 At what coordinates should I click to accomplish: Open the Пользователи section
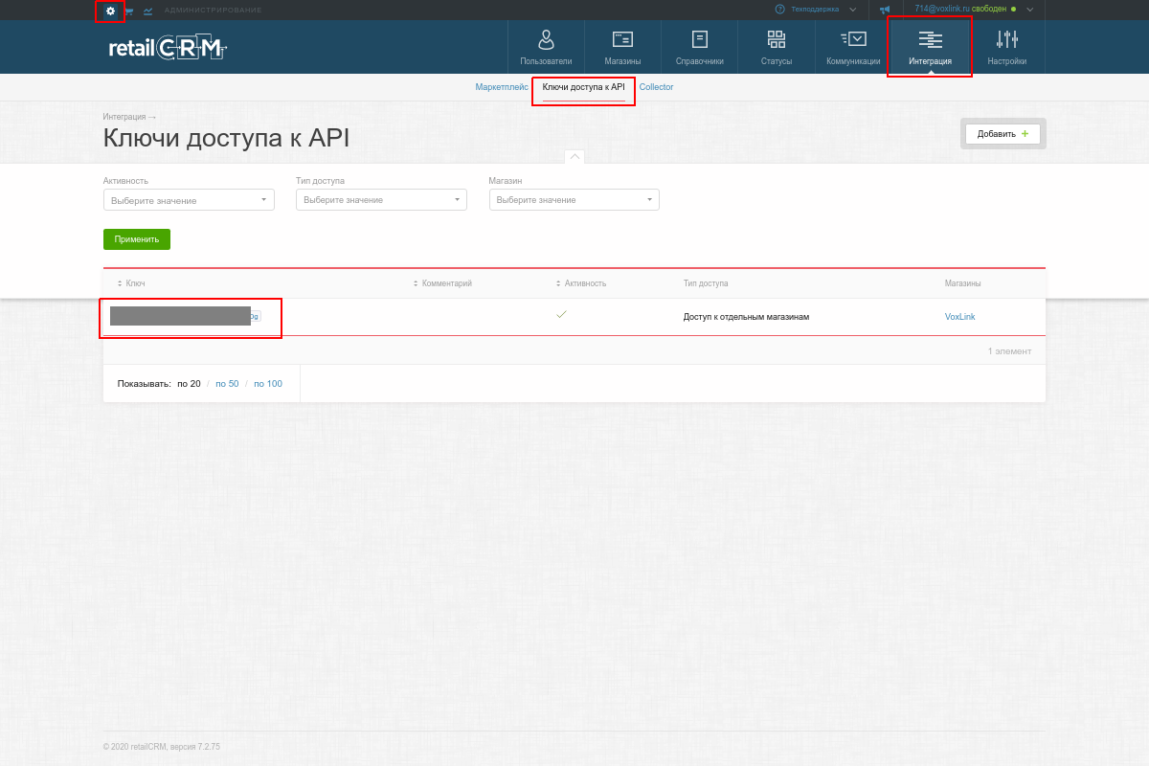pos(546,48)
